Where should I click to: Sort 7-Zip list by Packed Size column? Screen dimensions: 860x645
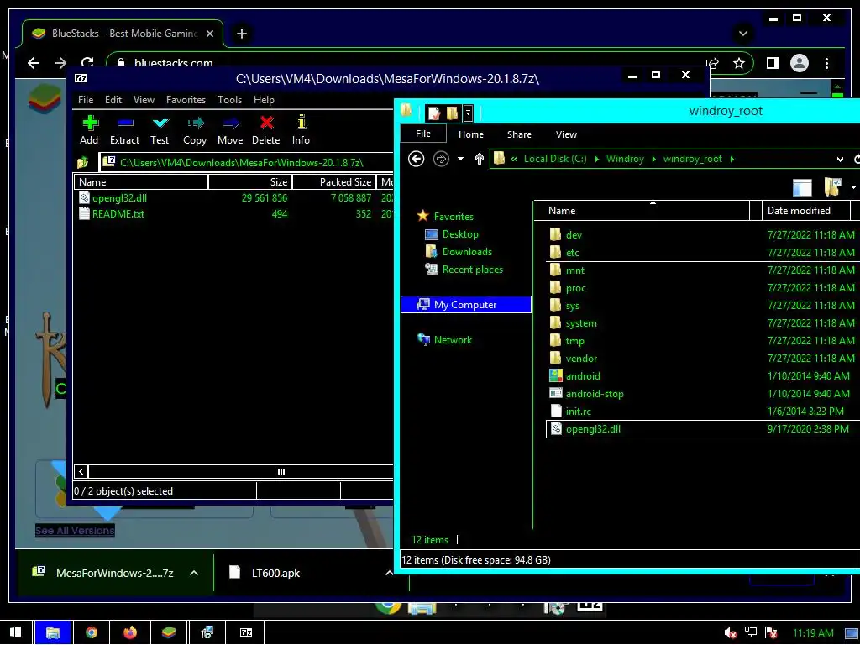(334, 182)
